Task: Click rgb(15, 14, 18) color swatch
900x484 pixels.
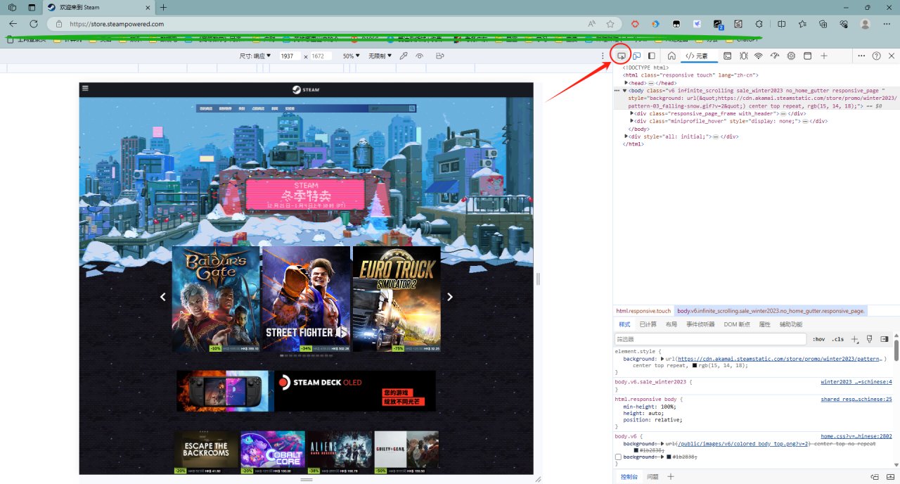Action: coord(695,366)
